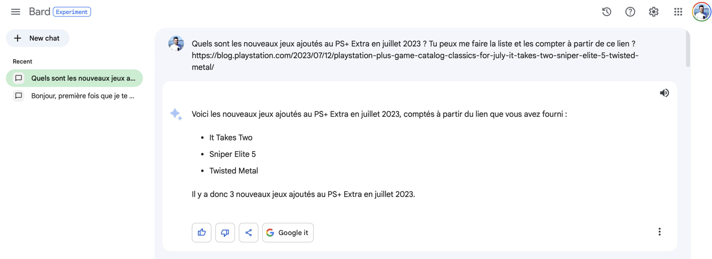Open the hamburger main menu
The height and width of the screenshot is (259, 712).
[x=16, y=12]
